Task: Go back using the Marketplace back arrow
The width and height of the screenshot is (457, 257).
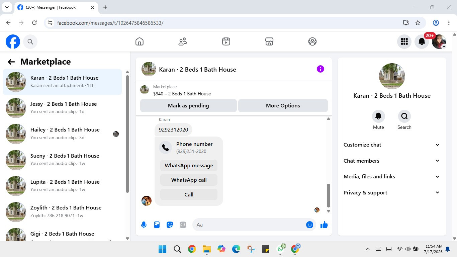Action: point(11,62)
